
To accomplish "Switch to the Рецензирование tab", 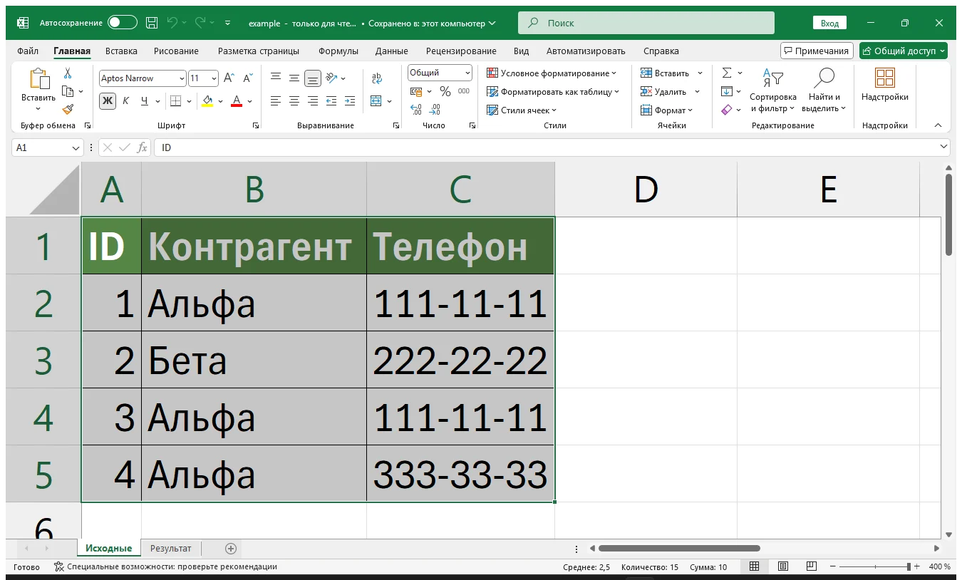I will pos(461,51).
